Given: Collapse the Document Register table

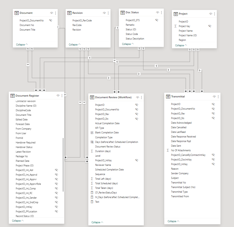Looking at the screenshot, I should (18, 221).
